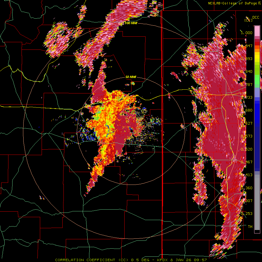Click the TH threshold label on the scale

coord(250,227)
